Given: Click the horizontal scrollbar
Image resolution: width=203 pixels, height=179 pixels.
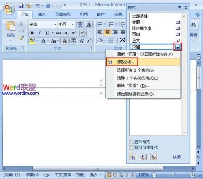Looking at the screenshot, I should point(98,168).
